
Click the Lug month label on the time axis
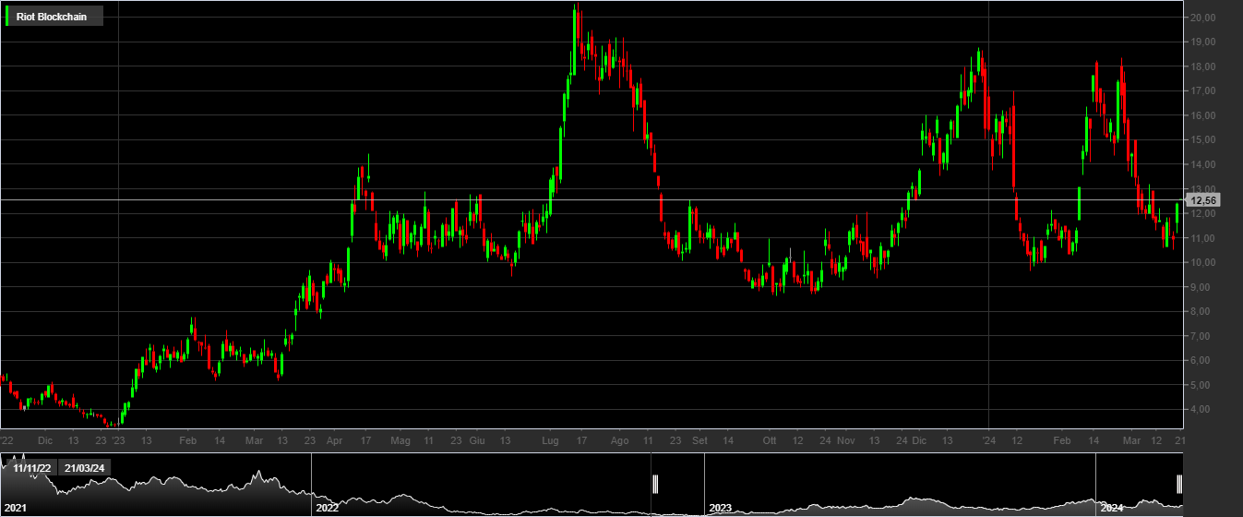(550, 441)
